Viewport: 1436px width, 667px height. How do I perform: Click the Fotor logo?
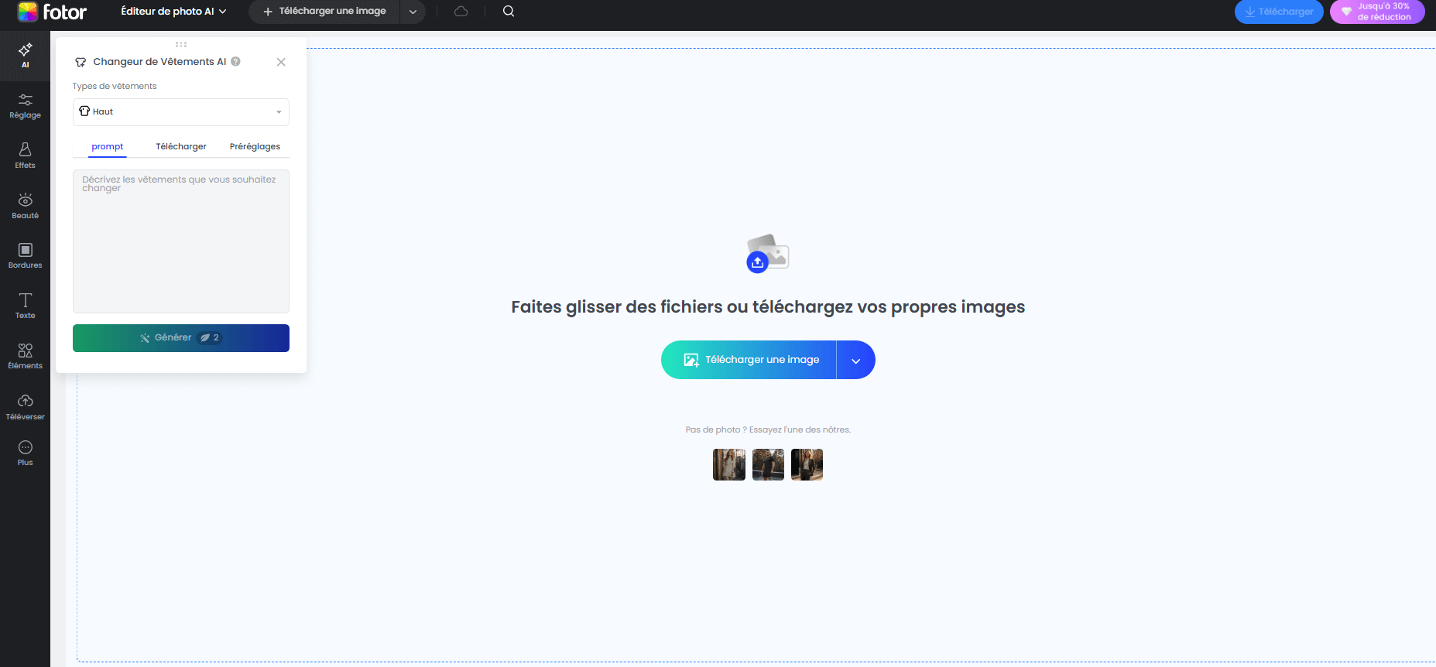[x=52, y=12]
